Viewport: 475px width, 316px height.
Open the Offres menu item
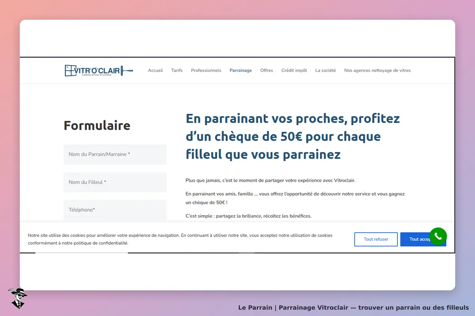(266, 70)
